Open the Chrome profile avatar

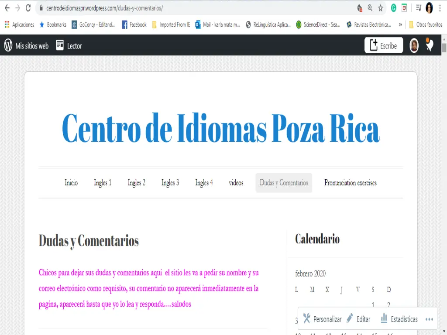coord(430,8)
